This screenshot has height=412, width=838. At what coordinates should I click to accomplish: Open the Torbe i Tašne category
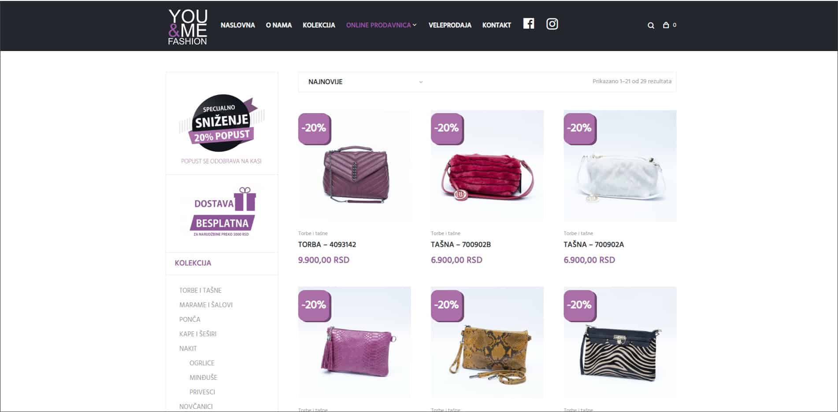[200, 291]
